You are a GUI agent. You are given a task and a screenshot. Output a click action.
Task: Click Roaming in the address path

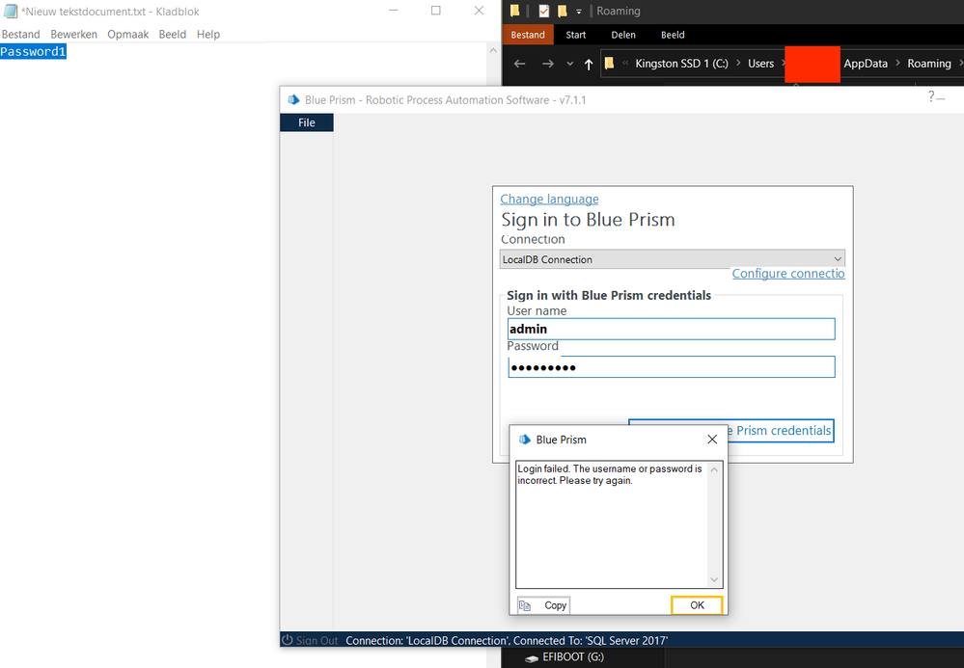click(x=929, y=64)
